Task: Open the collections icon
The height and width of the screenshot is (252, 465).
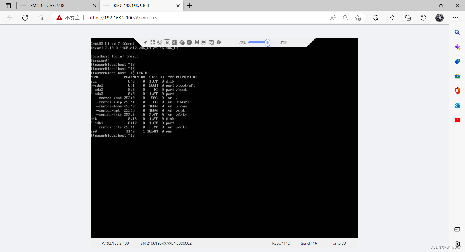Action: click(x=408, y=18)
